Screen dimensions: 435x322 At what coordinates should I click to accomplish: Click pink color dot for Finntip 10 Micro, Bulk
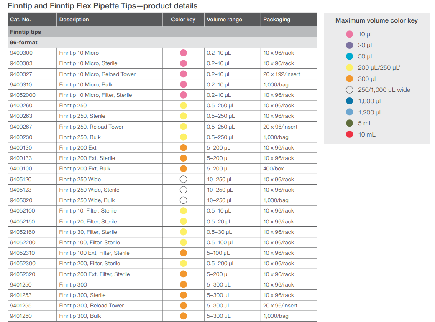[183, 84]
